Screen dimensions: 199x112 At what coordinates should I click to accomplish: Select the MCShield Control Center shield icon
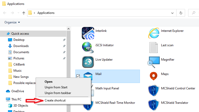point(154,91)
